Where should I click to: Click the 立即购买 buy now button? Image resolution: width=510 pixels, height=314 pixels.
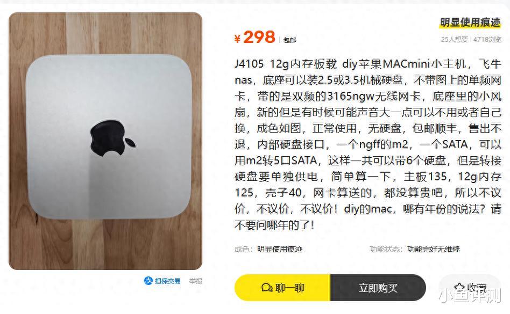pos(378,288)
